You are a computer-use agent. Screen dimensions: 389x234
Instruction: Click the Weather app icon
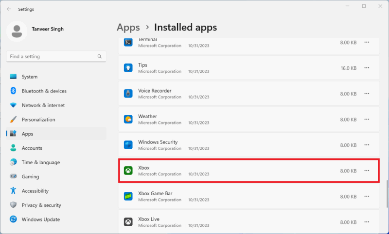pyautogui.click(x=128, y=119)
